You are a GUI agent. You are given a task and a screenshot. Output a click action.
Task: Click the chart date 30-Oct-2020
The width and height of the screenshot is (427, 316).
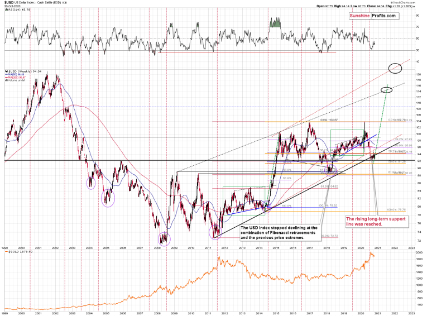[11, 6]
